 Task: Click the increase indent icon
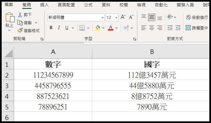point(178,28)
